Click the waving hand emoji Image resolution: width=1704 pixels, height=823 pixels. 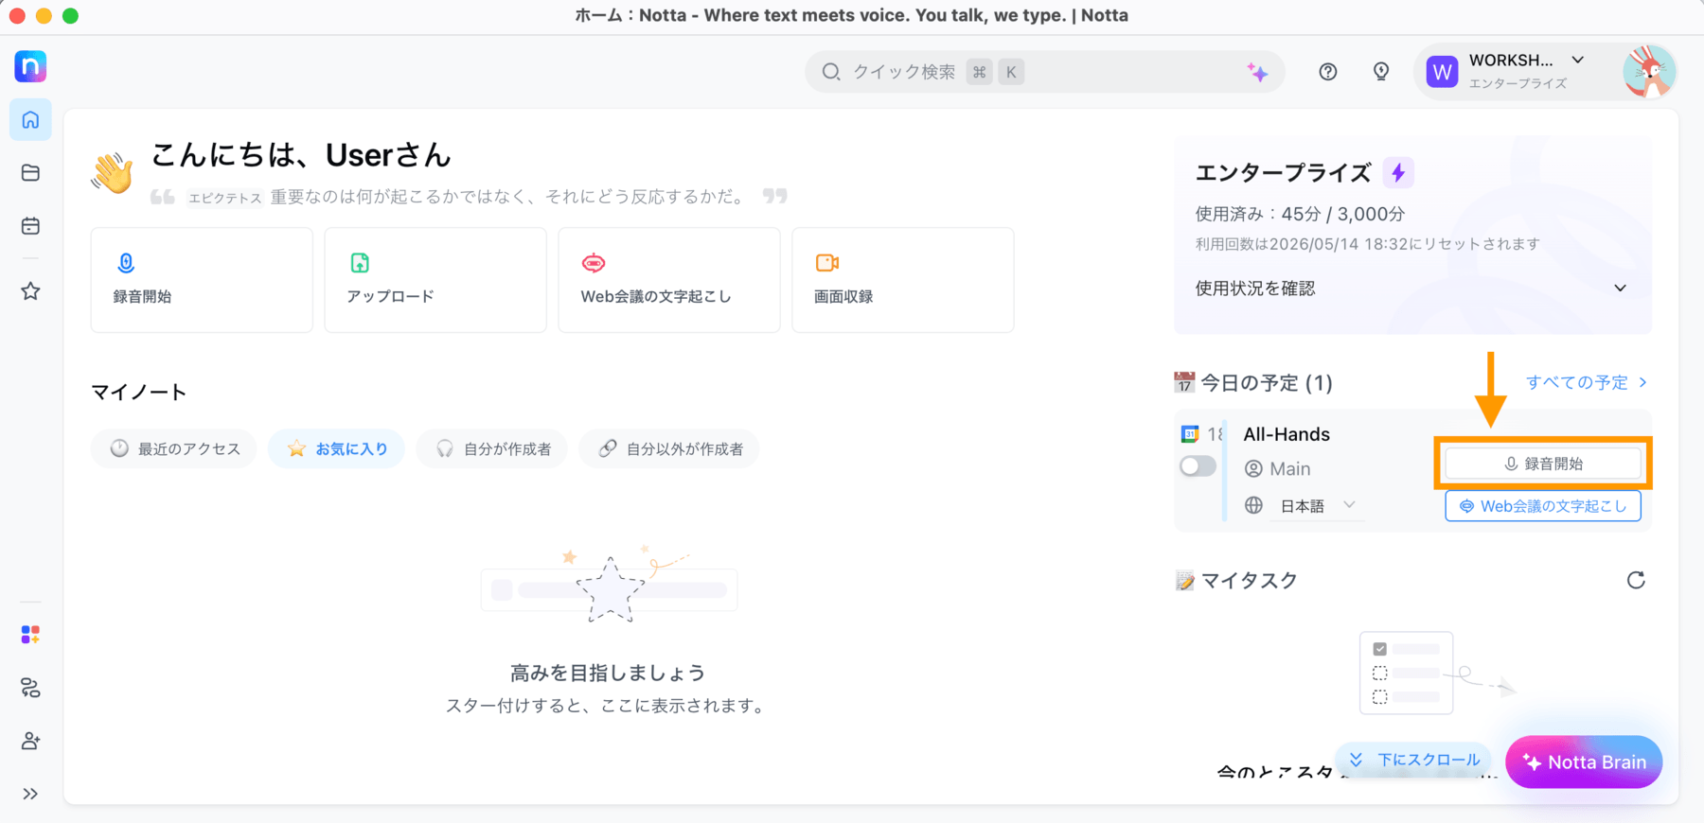(113, 173)
